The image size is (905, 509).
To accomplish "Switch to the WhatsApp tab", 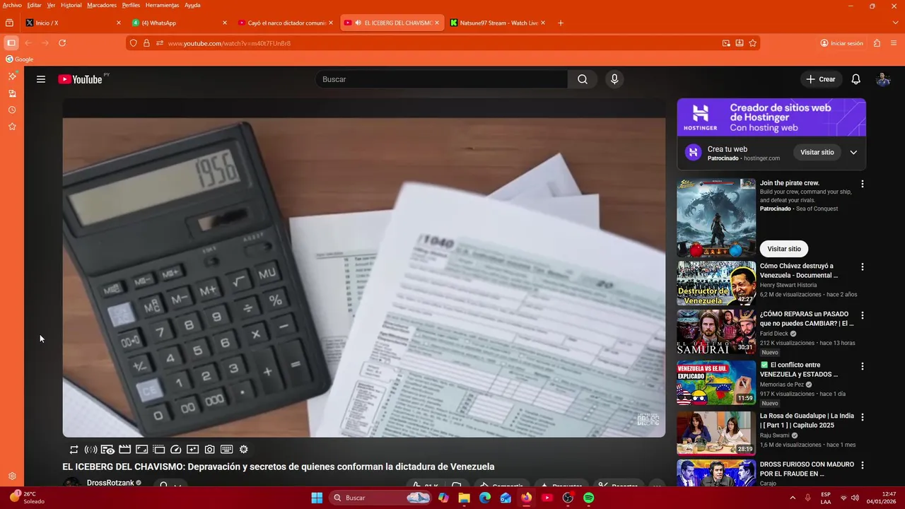I will [x=180, y=23].
